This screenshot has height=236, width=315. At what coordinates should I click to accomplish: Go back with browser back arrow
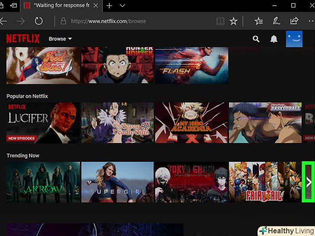click(x=3, y=21)
